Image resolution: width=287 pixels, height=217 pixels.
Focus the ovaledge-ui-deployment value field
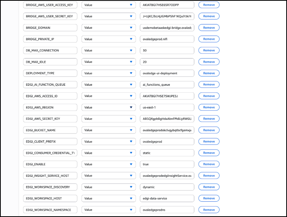(x=167, y=73)
